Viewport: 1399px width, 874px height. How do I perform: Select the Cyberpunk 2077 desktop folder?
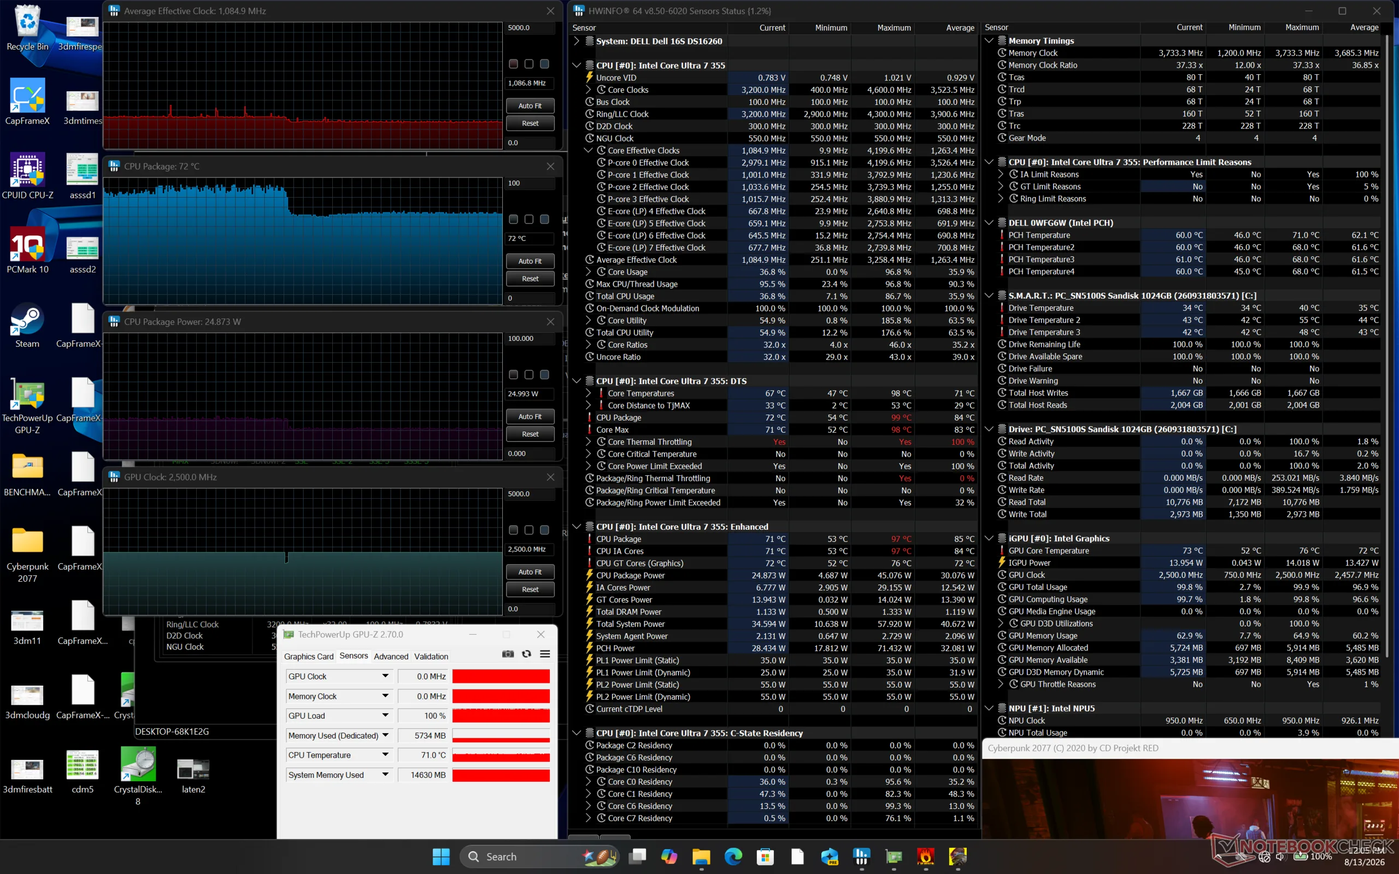coord(27,554)
